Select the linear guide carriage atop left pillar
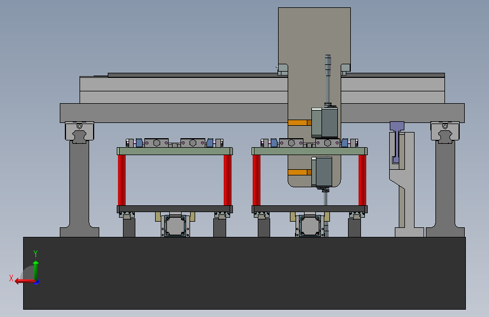Viewport: 489px width, 317px height. (x=79, y=131)
